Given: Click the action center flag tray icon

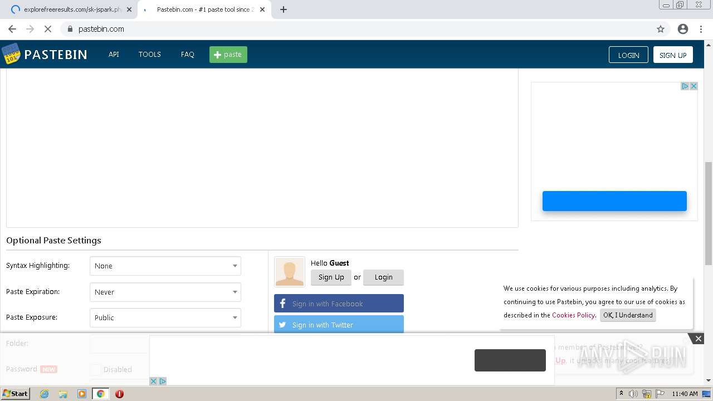Looking at the screenshot, I should (660, 394).
